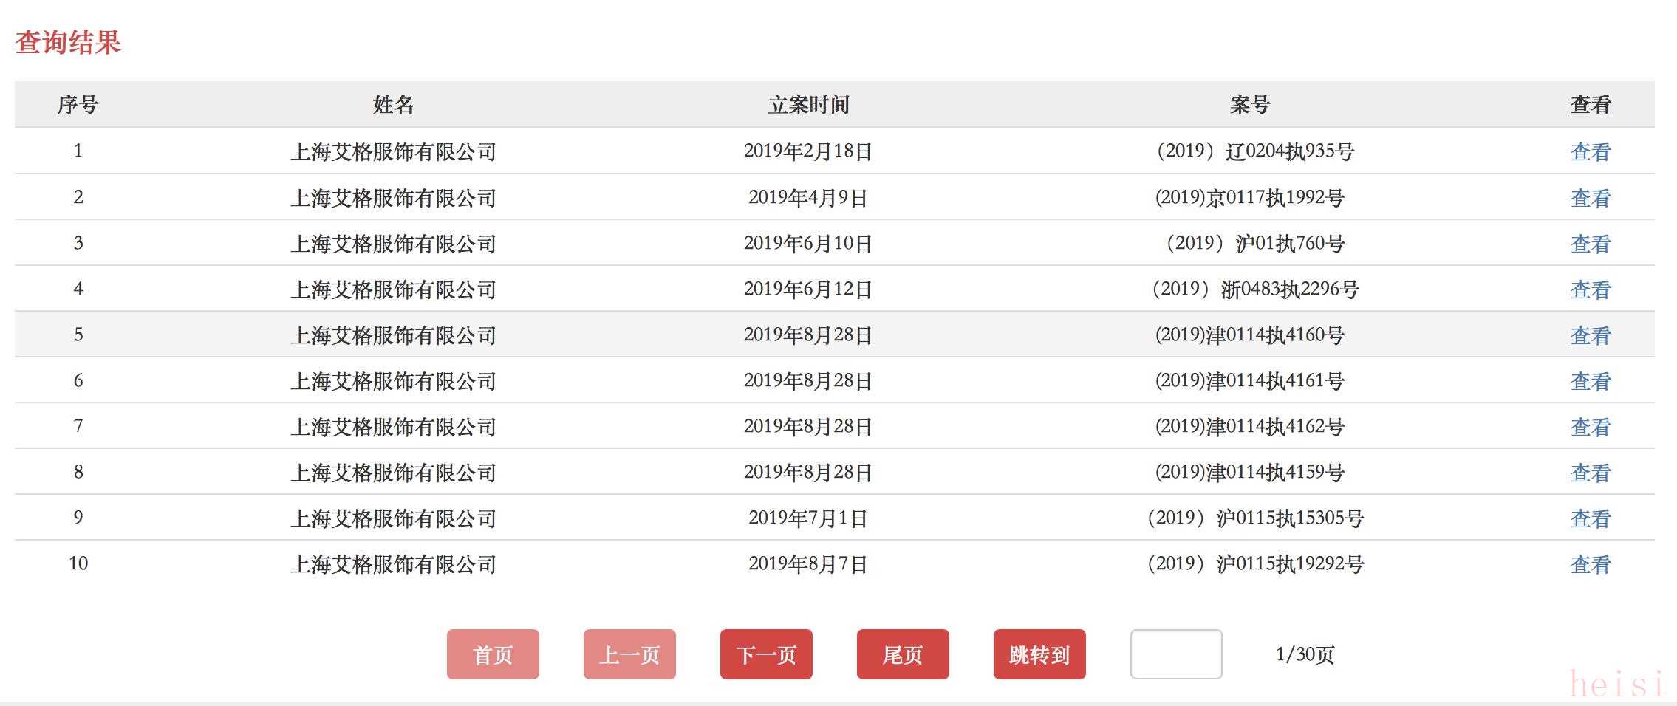Click the 案号 column header

[x=1250, y=105]
